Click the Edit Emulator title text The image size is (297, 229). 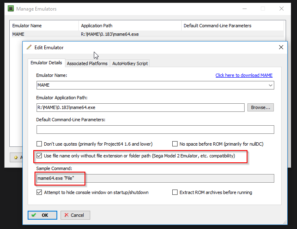click(49, 48)
